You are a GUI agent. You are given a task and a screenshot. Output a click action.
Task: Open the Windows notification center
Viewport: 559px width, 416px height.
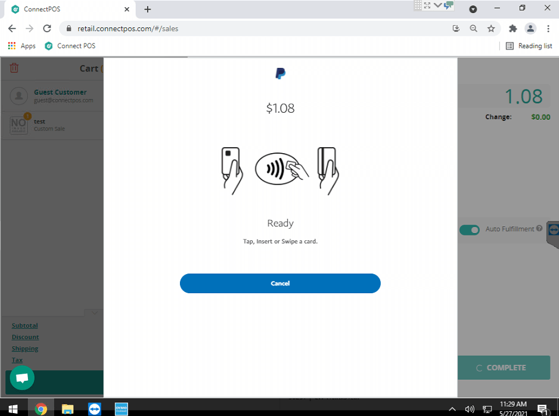[x=542, y=409]
